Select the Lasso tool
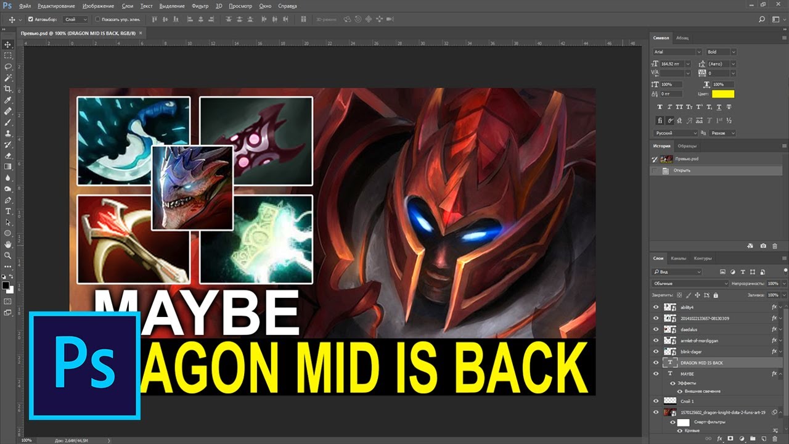Screen dimensions: 789x444 (8, 67)
